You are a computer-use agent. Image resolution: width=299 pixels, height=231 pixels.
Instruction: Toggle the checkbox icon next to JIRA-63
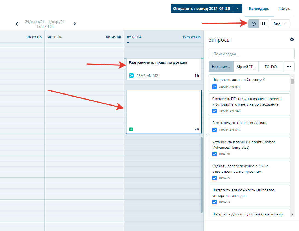pos(215,202)
